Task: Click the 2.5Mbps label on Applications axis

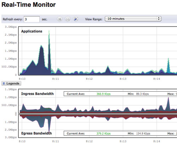Action: (x=11, y=35)
